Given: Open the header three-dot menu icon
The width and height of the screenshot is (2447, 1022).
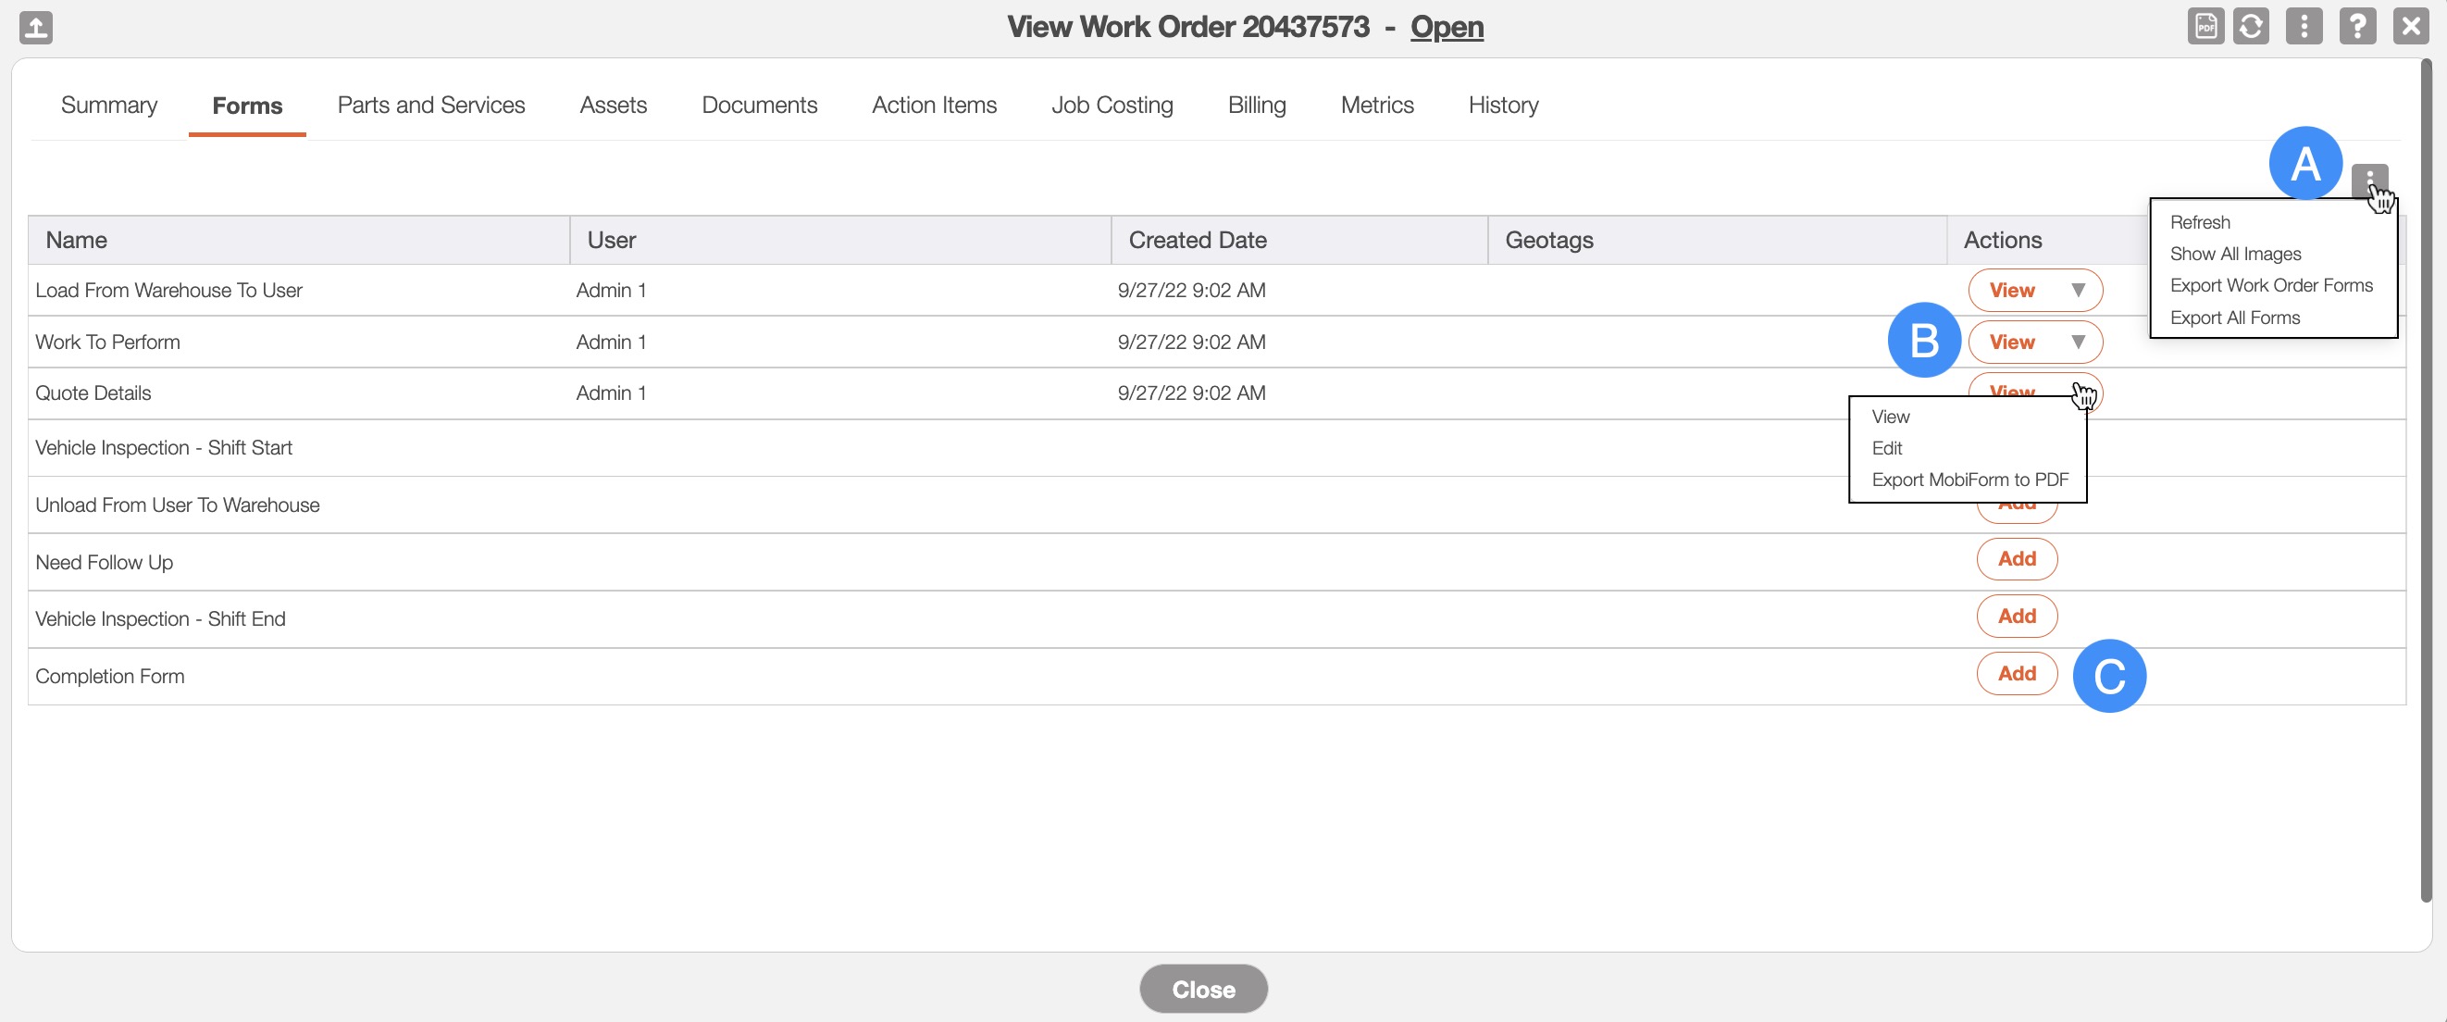Looking at the screenshot, I should (x=2304, y=27).
